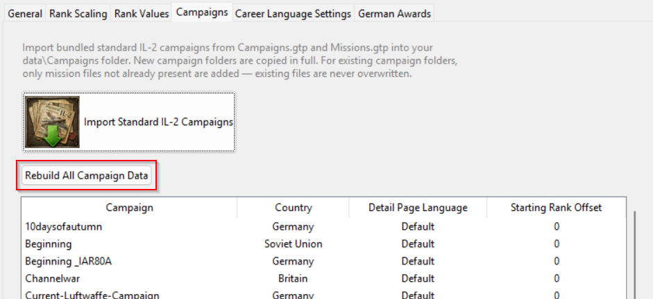
Task: Click rank offset 0 for Beginning
Action: tap(557, 244)
